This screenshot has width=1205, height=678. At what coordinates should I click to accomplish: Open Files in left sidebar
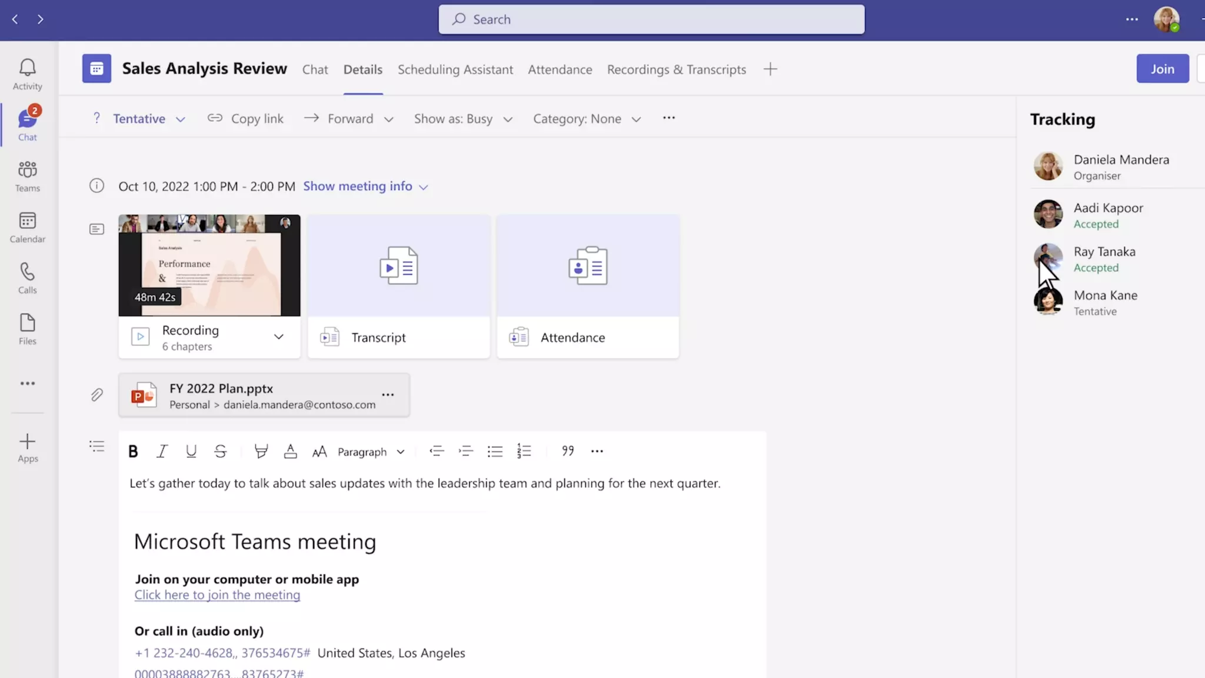(x=27, y=329)
